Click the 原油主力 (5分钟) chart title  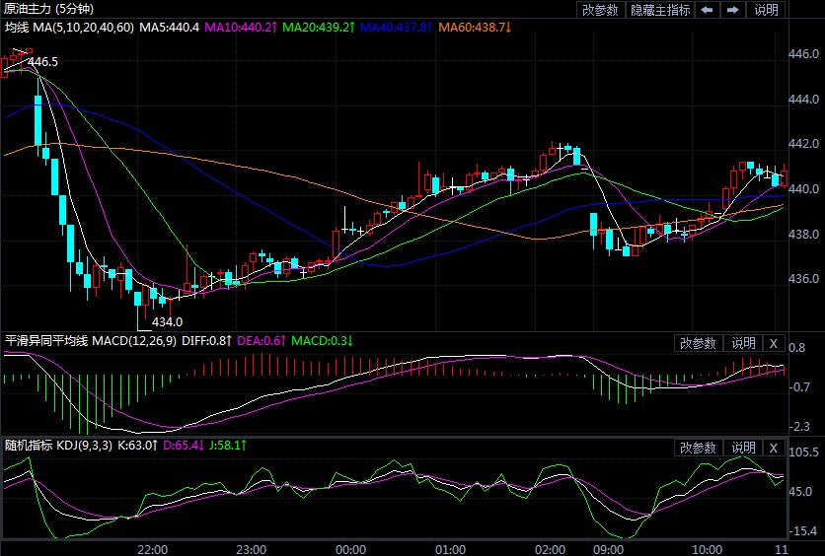45,9
